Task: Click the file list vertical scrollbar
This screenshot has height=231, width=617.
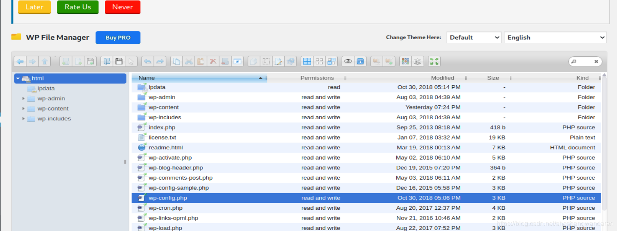Action: [604, 143]
